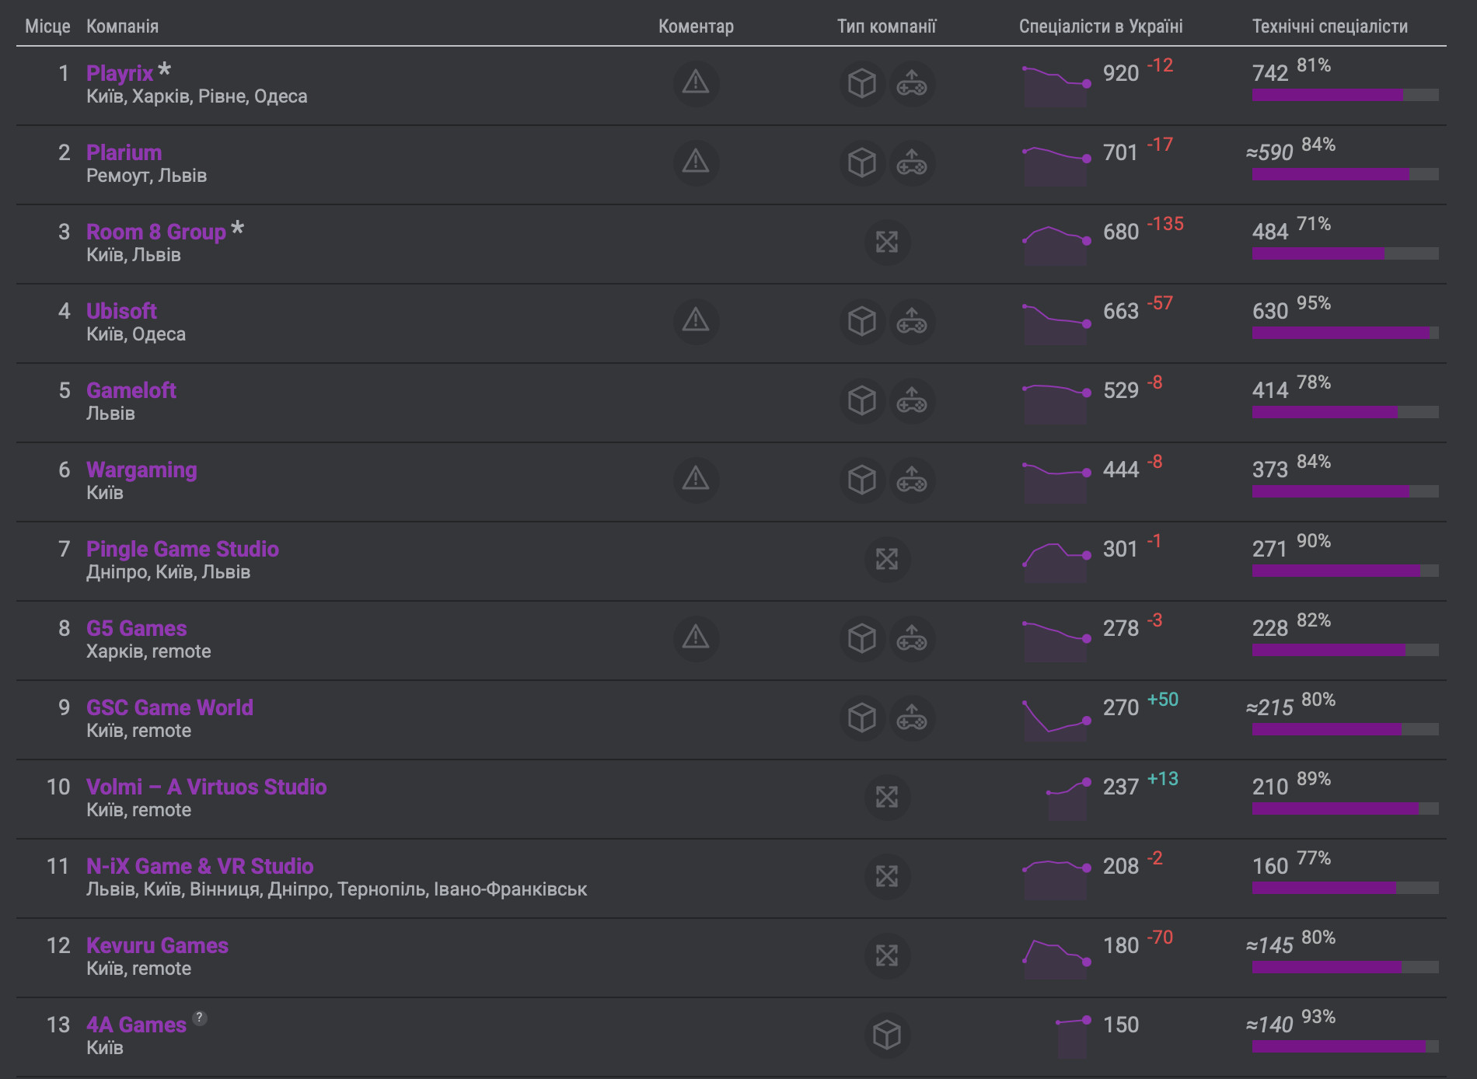1477x1079 pixels.
Task: Click the question mark next to 4A Games
Action: (200, 1018)
